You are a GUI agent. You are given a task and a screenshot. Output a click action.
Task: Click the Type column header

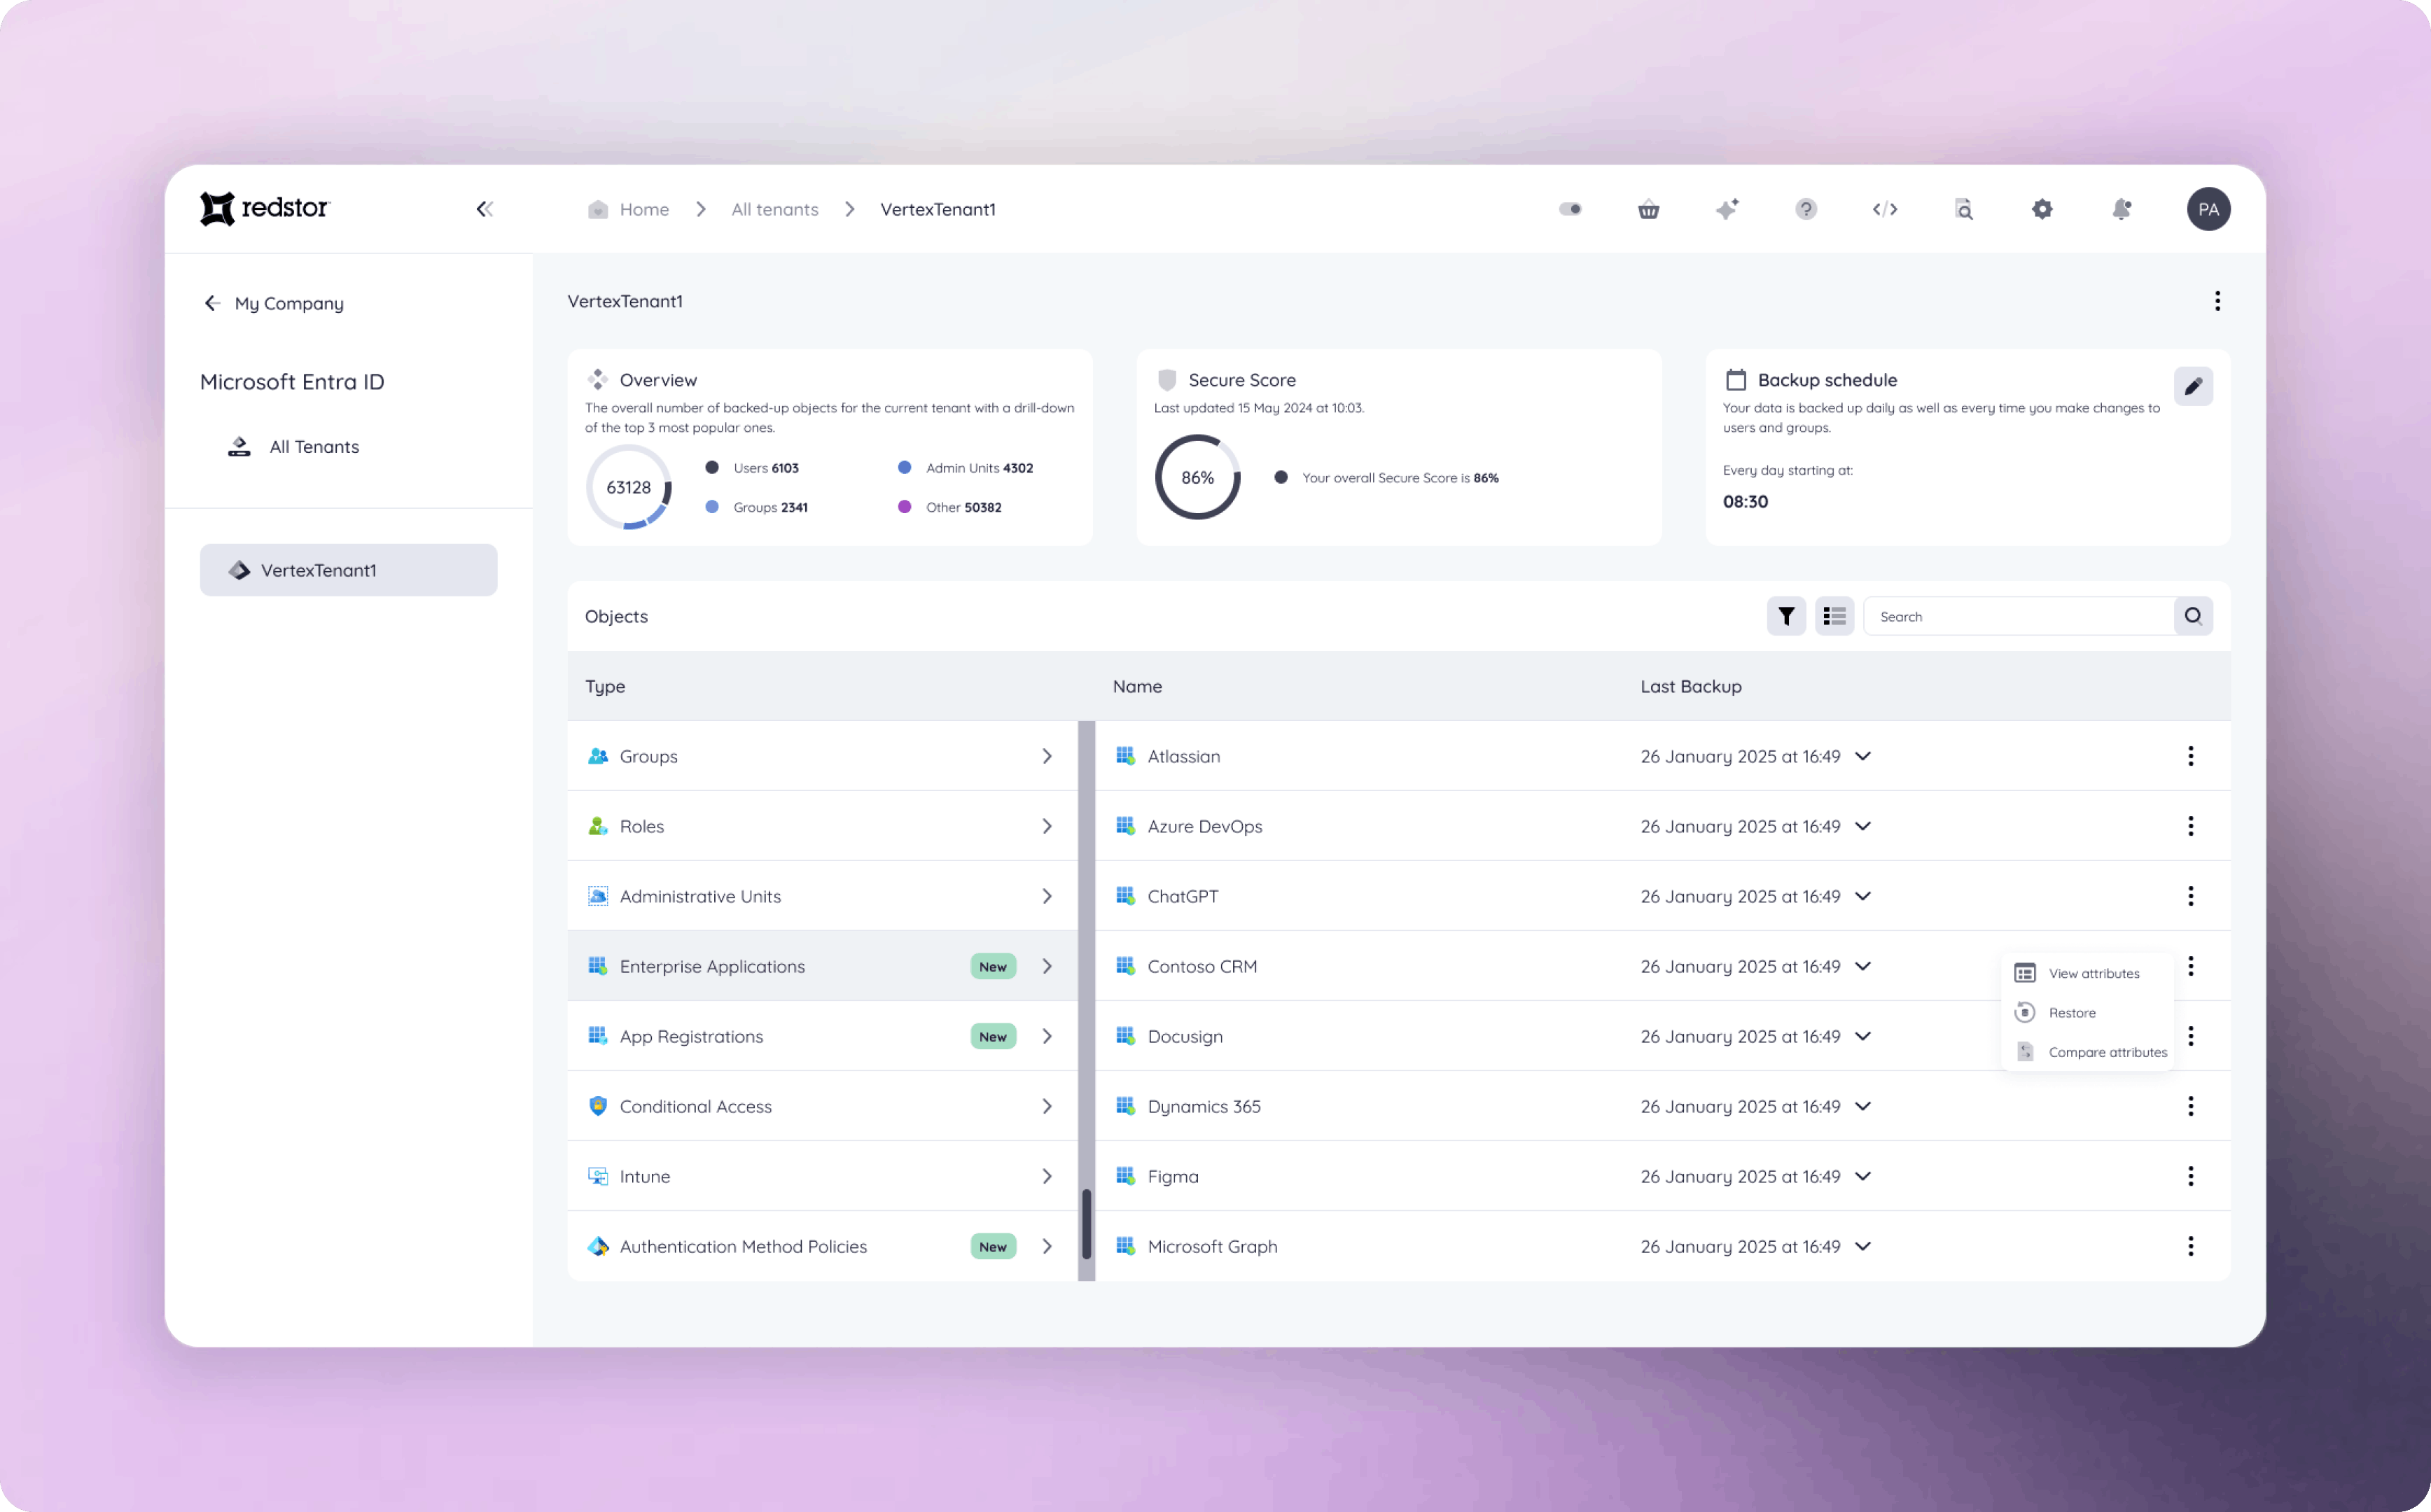605,686
